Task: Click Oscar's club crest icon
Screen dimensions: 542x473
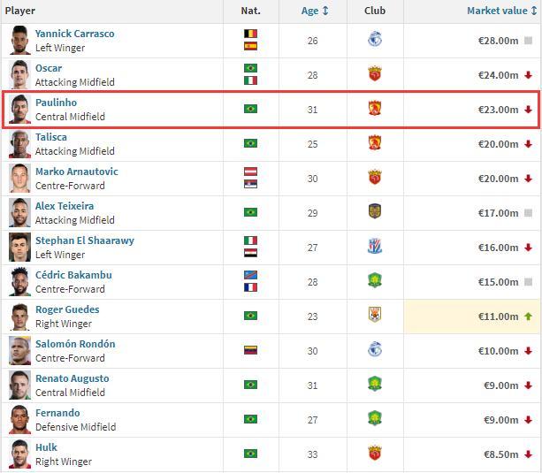Action: click(375, 74)
